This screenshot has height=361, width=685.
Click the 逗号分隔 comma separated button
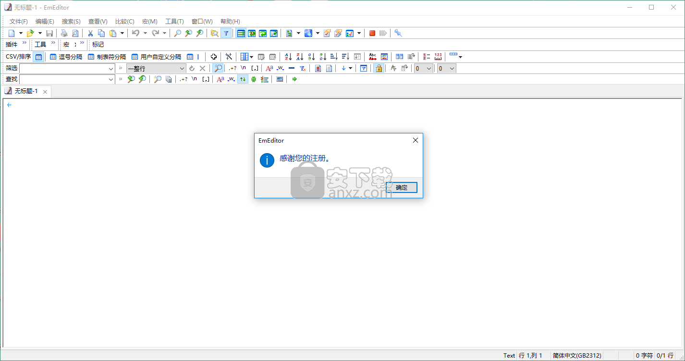[66, 57]
